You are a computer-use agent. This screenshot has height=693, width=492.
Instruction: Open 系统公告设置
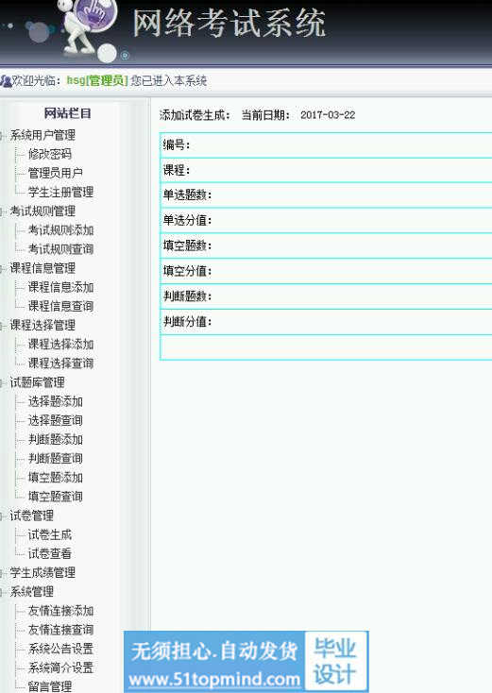click(x=60, y=649)
